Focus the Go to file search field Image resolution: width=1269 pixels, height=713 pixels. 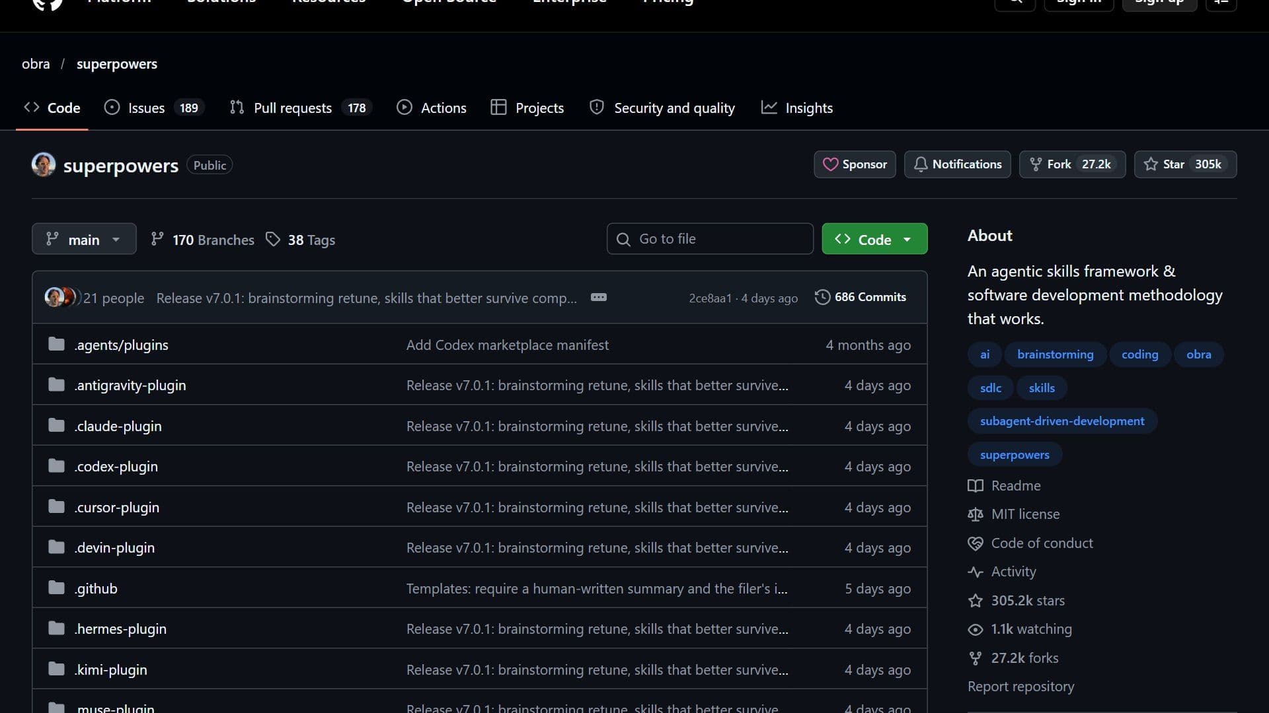710,239
